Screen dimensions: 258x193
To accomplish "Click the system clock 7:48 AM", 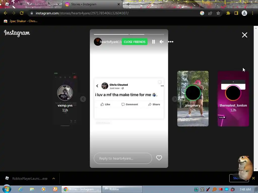I will (x=245, y=189).
